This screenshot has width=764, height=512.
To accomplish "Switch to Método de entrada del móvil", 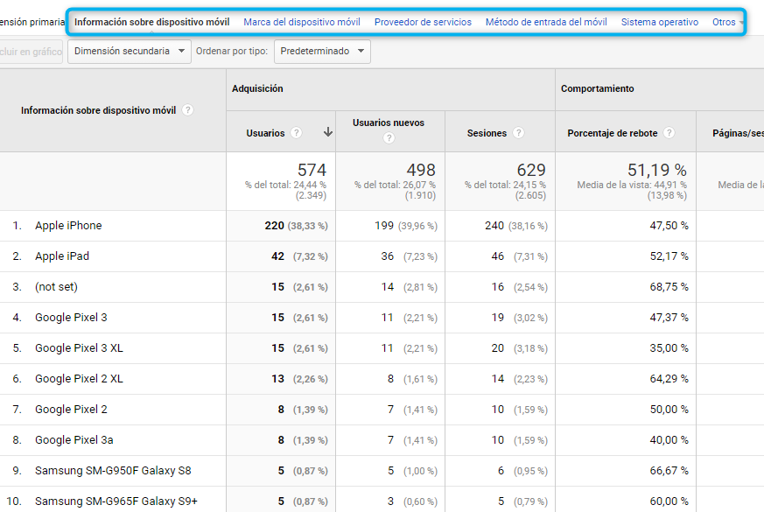I will 546,22.
